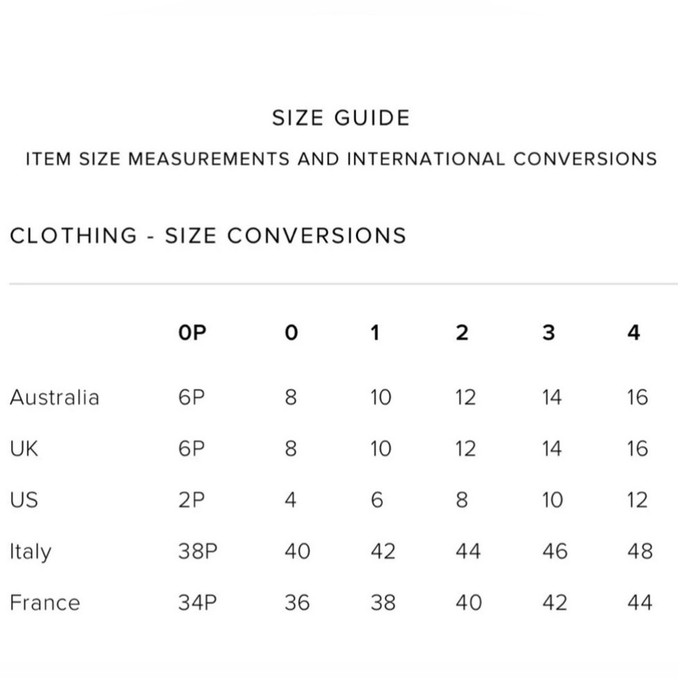Click the column header labeled 4
The height and width of the screenshot is (678, 678).
(x=633, y=332)
